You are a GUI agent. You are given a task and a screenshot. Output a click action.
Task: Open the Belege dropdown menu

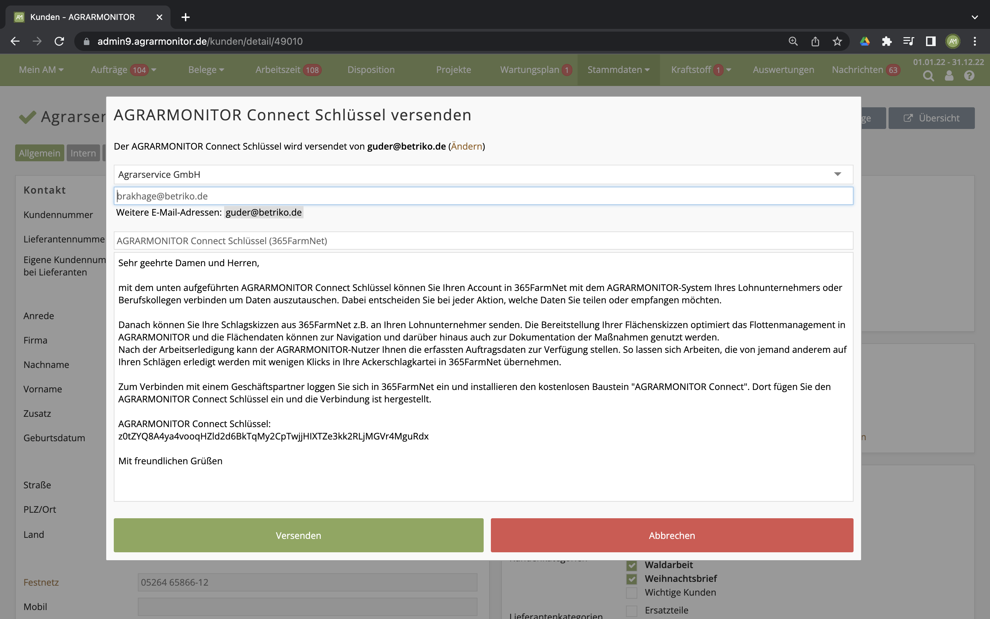click(206, 69)
